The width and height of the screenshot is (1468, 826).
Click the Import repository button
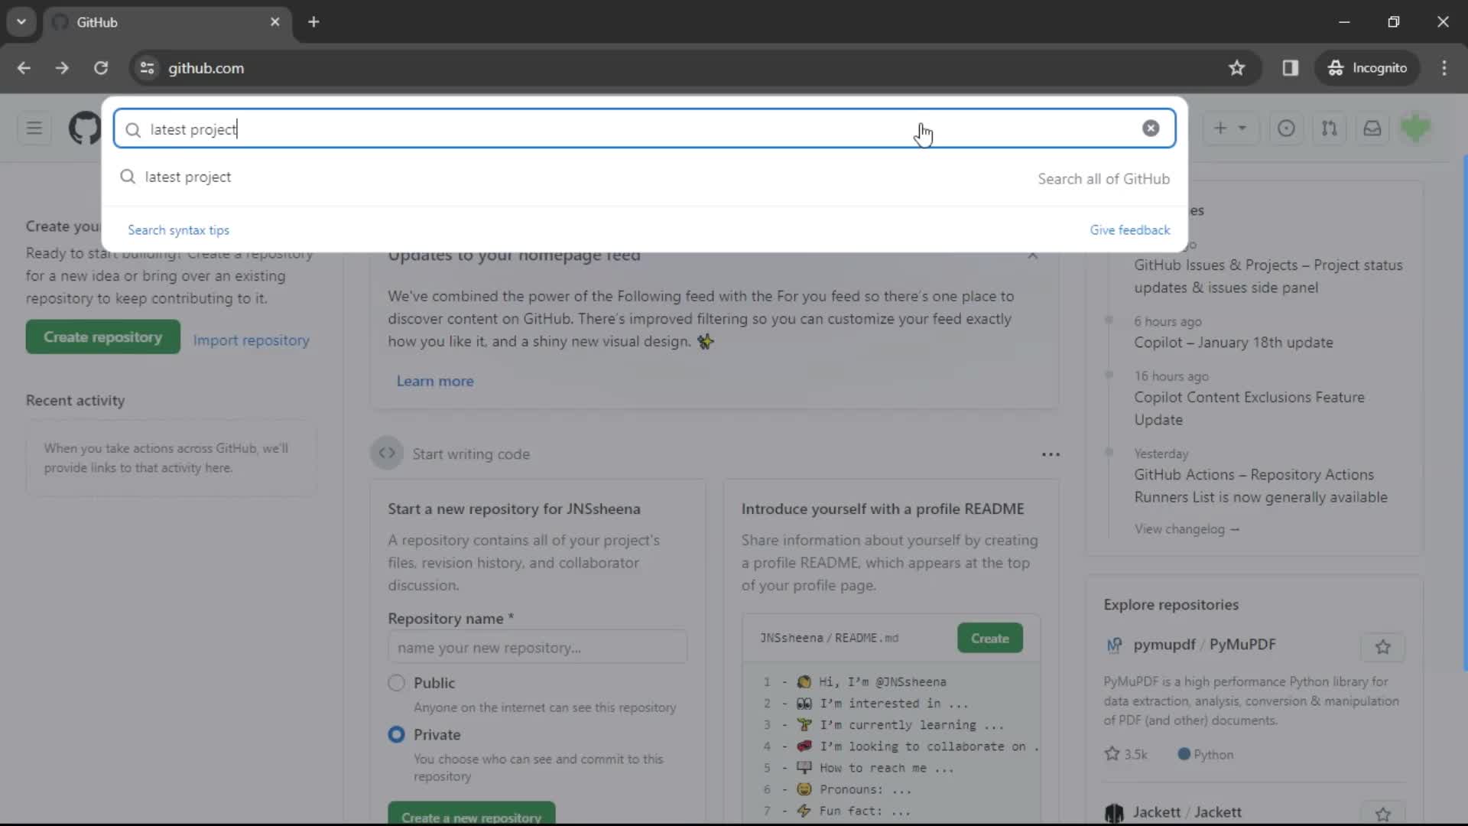click(251, 340)
